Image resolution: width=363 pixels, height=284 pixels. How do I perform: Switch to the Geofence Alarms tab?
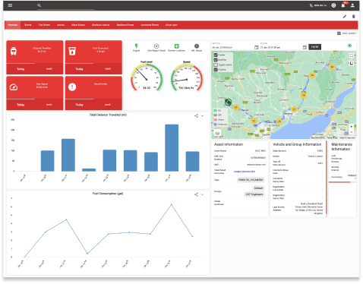[x=101, y=25]
